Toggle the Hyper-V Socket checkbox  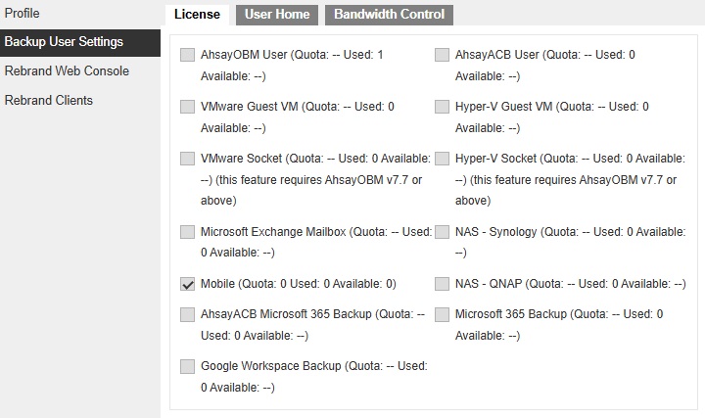click(442, 158)
